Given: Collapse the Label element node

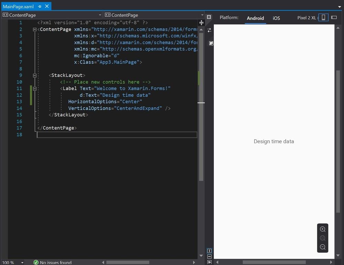Looking at the screenshot, I should [34, 88].
